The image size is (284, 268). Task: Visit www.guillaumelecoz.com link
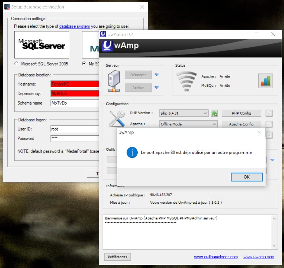(216, 257)
